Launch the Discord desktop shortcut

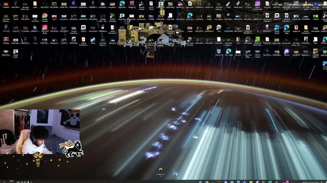coord(287,53)
